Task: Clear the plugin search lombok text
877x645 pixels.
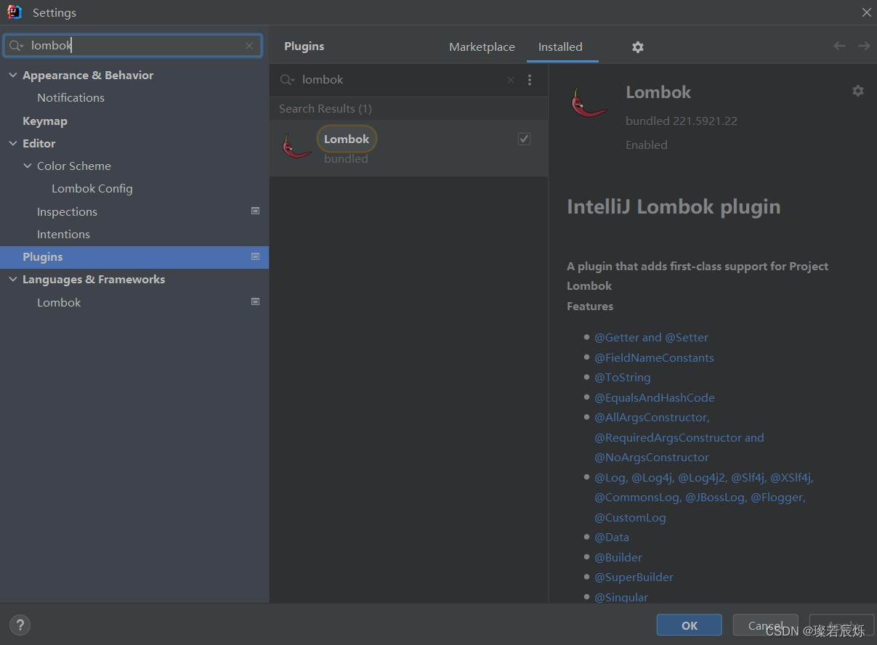Action: click(511, 80)
